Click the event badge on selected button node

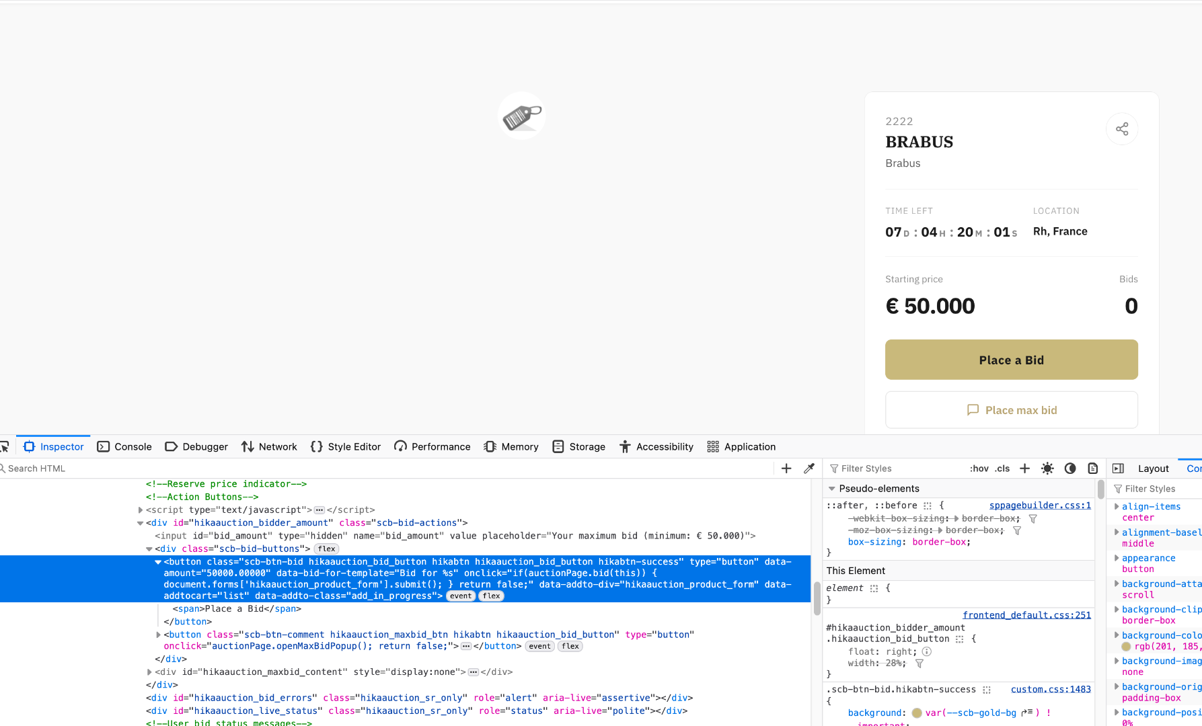pos(461,596)
